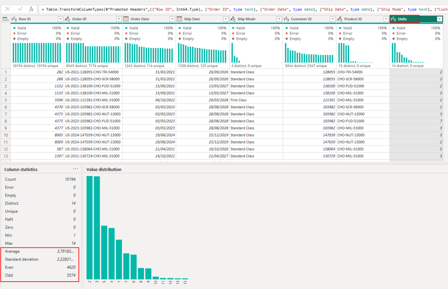Image resolution: width=448 pixels, height=289 pixels.
Task: Click the Distinct statistic row
Action: pos(40,203)
